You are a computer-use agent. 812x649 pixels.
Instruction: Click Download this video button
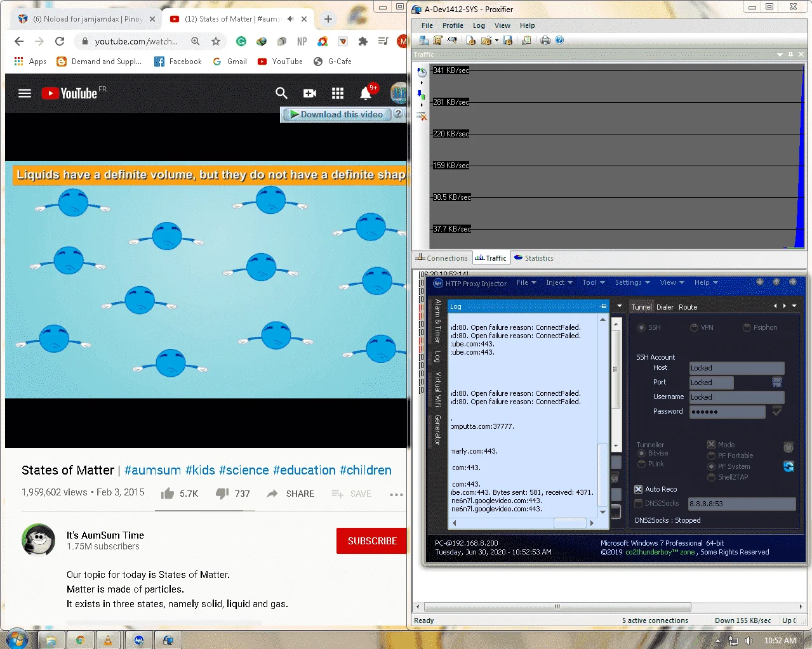click(x=336, y=114)
